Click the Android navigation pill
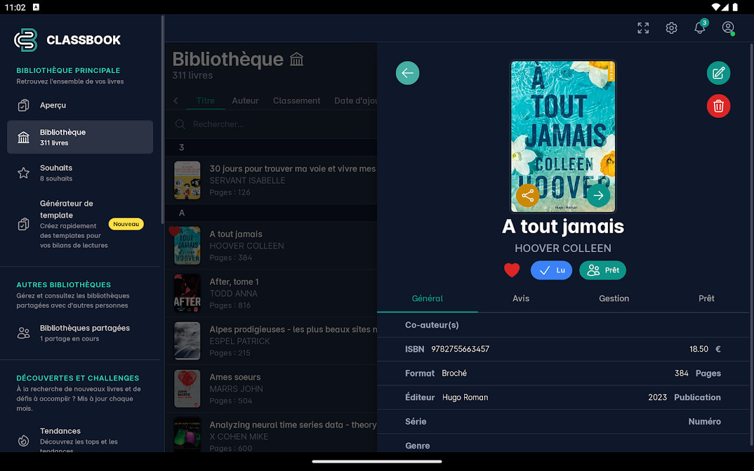 pos(377,462)
